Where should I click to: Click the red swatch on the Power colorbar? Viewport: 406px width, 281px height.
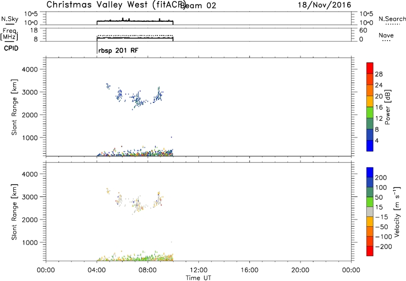pyautogui.click(x=370, y=68)
